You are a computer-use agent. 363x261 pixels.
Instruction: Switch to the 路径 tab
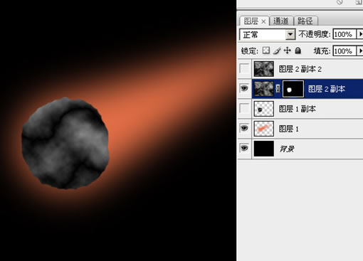click(x=305, y=21)
